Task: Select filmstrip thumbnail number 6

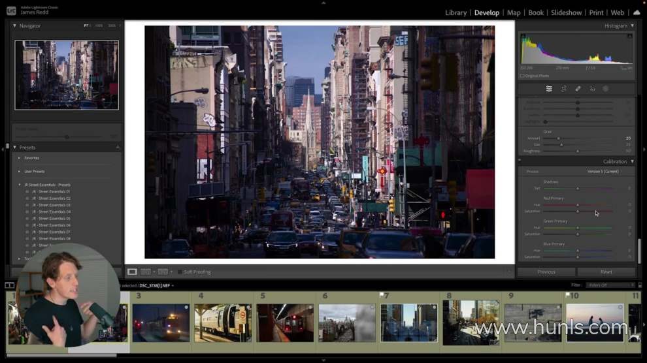Action: [x=347, y=323]
